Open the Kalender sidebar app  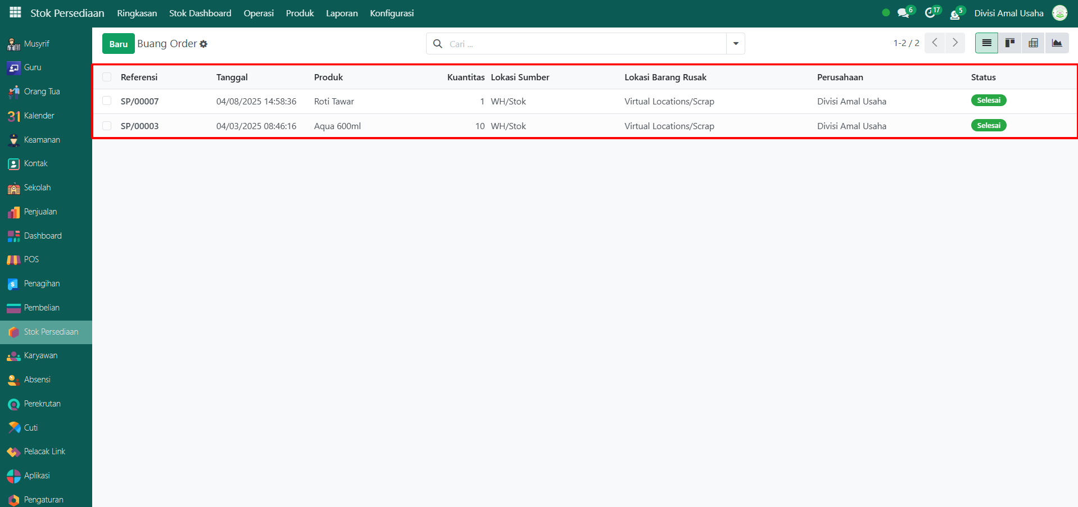[x=39, y=116]
